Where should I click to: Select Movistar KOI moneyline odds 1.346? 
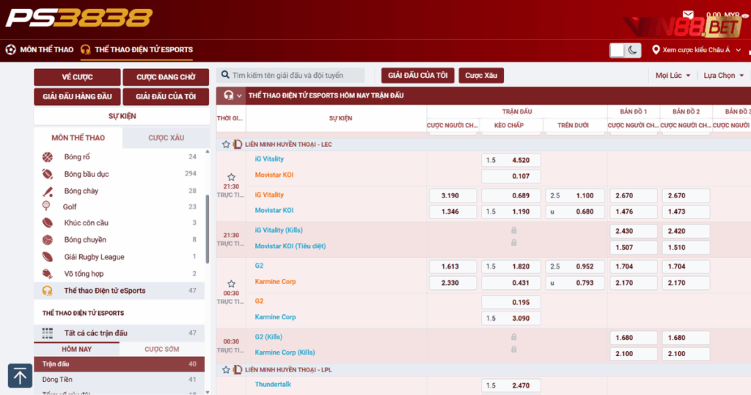[453, 211]
